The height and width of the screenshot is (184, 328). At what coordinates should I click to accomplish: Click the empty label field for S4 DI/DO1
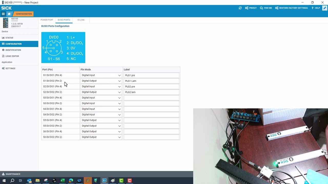point(151,109)
